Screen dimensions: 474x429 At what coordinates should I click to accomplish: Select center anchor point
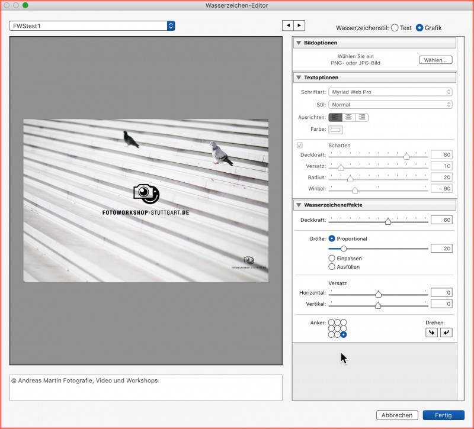(337, 328)
